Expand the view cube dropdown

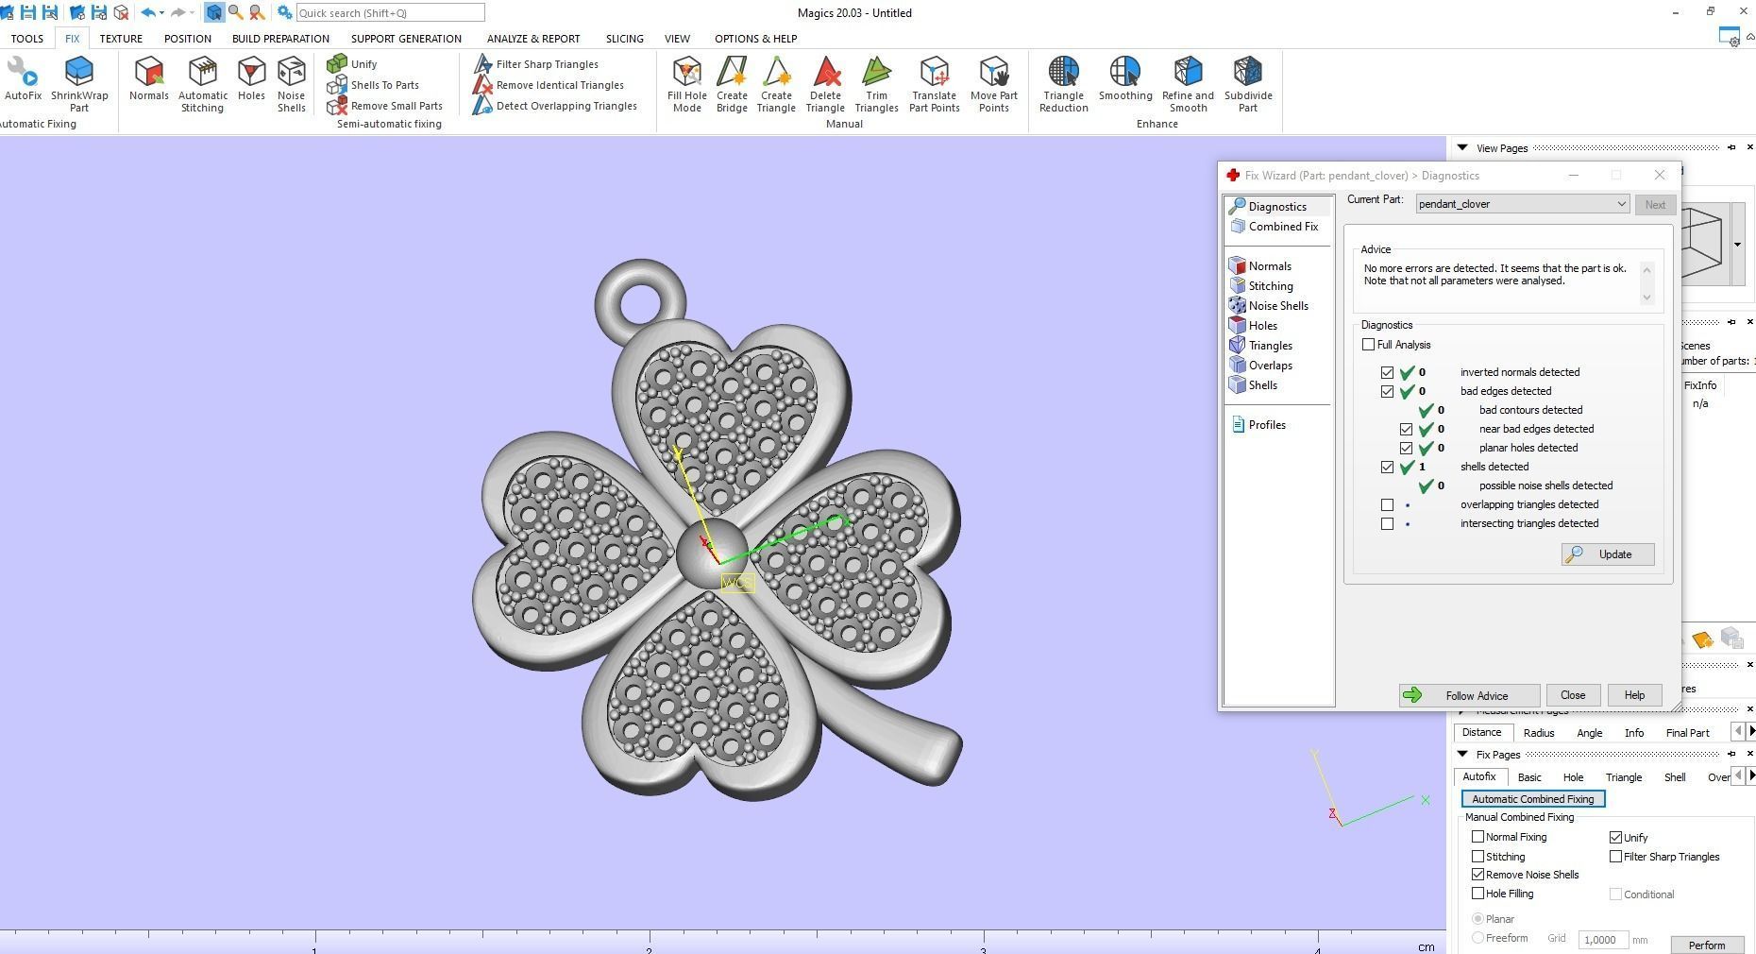click(1737, 245)
